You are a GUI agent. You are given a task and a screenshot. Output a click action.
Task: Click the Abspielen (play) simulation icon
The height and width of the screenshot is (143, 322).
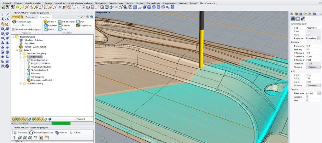coord(46,25)
